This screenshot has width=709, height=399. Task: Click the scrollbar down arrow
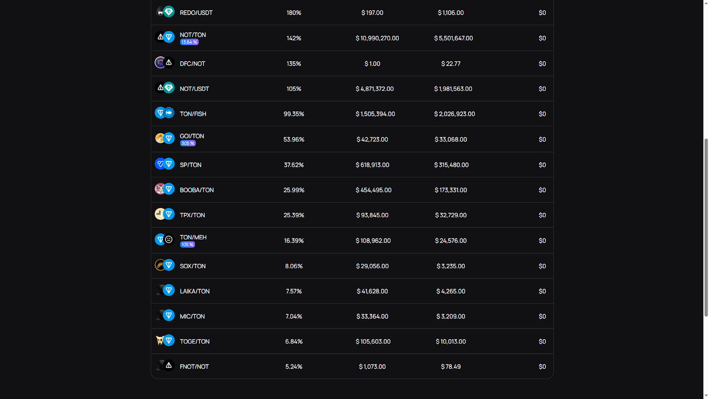click(706, 395)
